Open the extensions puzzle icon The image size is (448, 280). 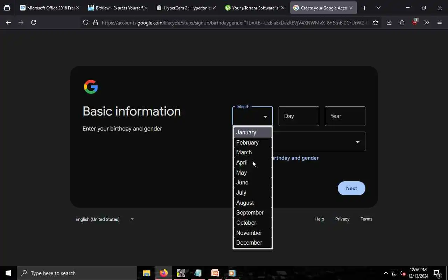(402, 22)
